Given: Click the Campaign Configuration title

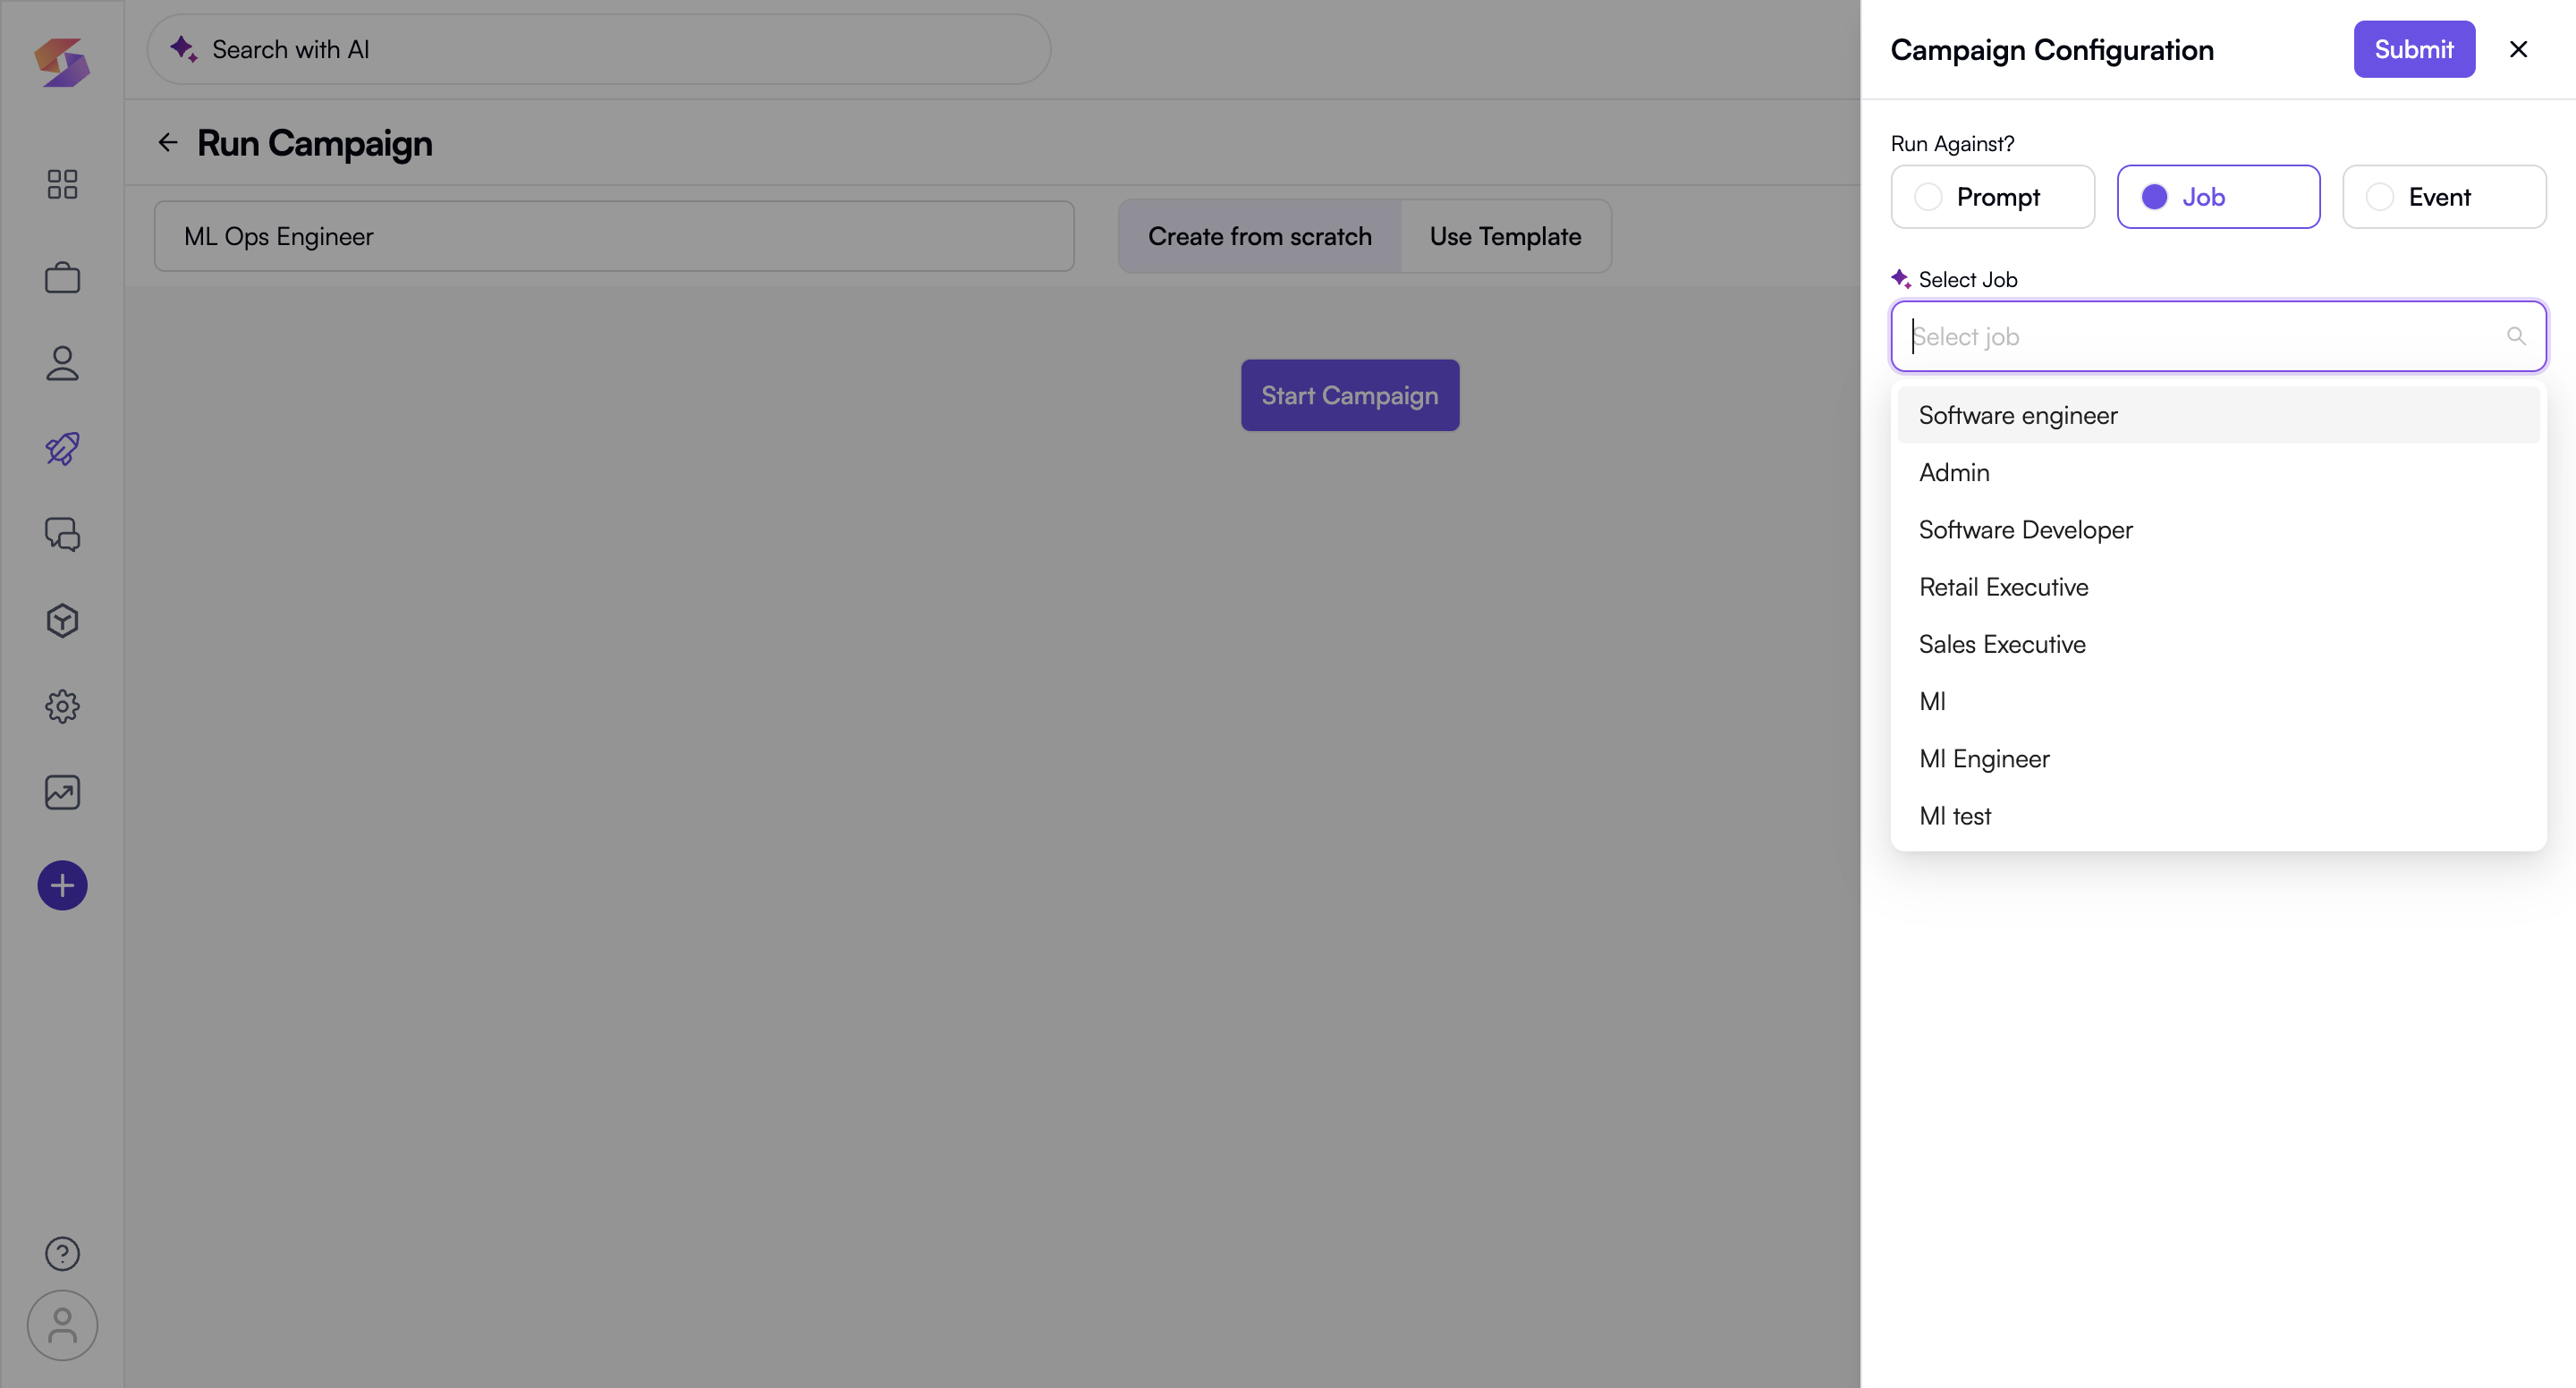Looking at the screenshot, I should (2052, 50).
